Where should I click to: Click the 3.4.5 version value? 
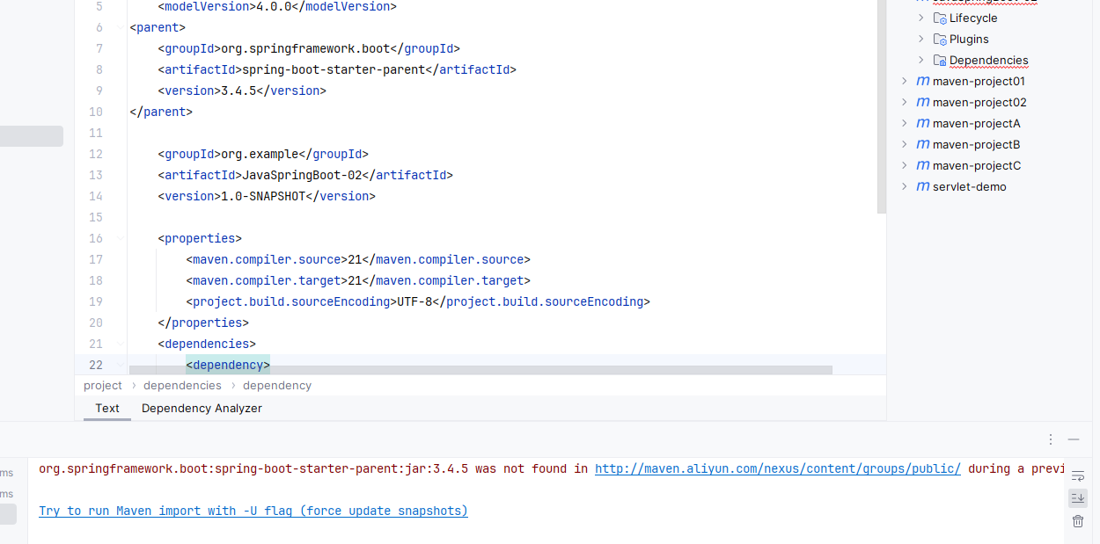238,91
